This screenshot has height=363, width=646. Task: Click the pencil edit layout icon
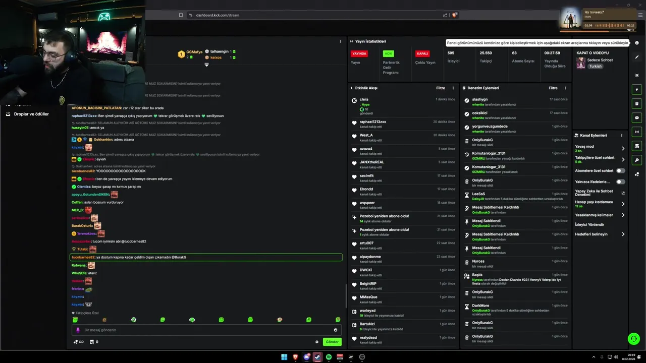click(x=637, y=57)
